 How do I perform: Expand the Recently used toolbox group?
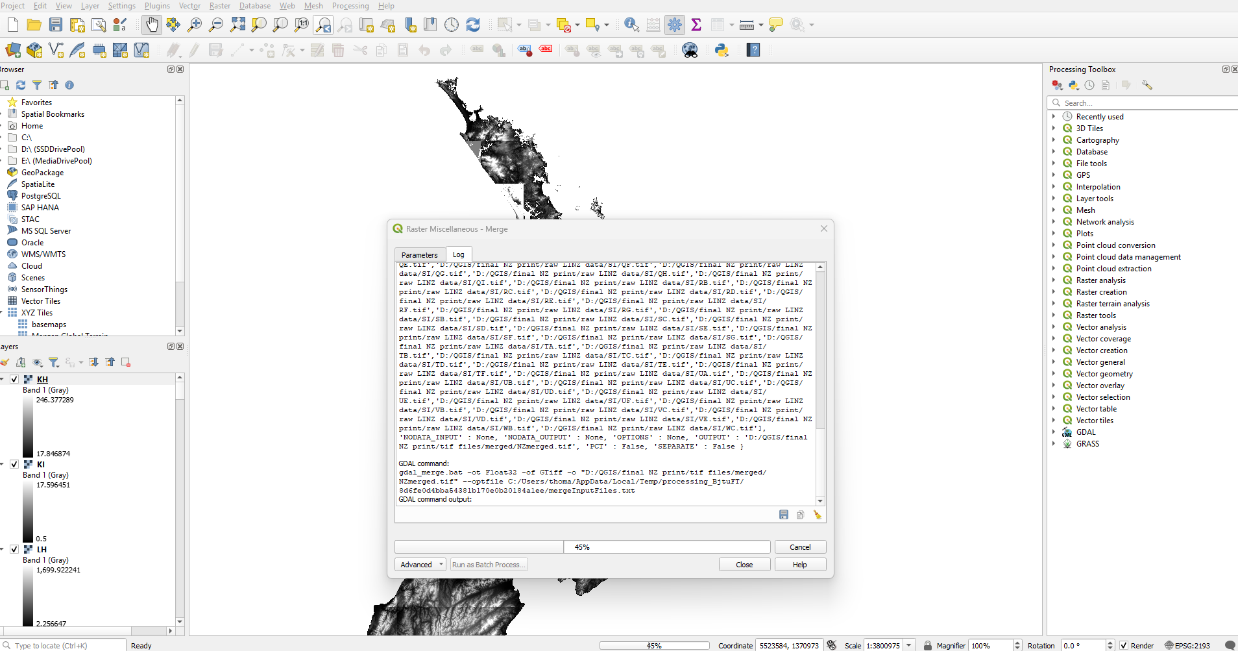(1054, 117)
